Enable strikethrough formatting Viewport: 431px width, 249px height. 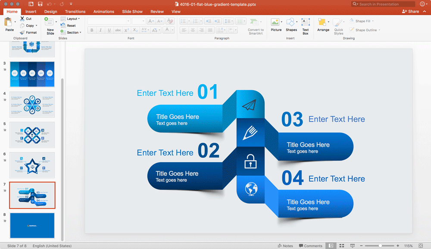[118, 30]
